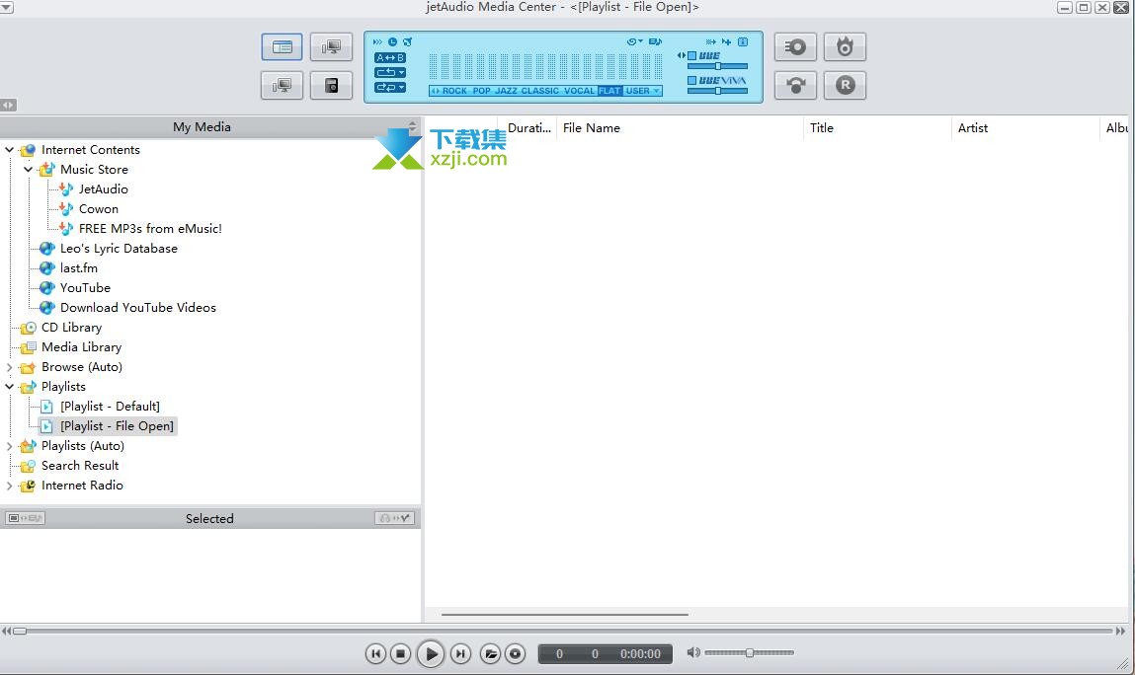This screenshot has width=1135, height=675.
Task: Select Cowon in the tree
Action: pos(99,209)
